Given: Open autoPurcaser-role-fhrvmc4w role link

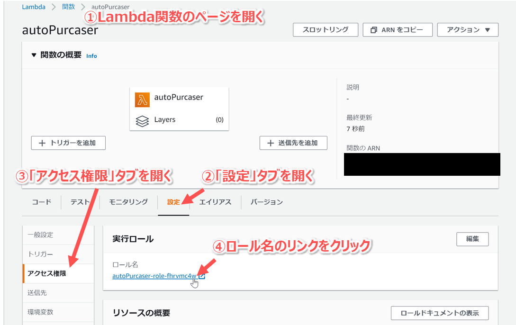Looking at the screenshot, I should 154,276.
